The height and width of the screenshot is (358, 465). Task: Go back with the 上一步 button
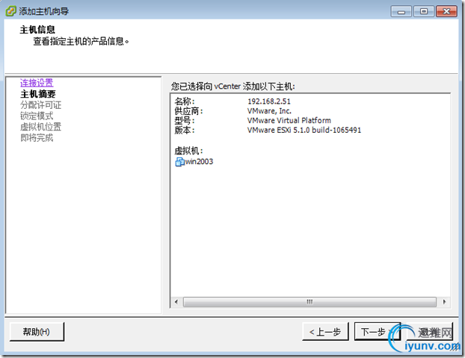(325, 332)
